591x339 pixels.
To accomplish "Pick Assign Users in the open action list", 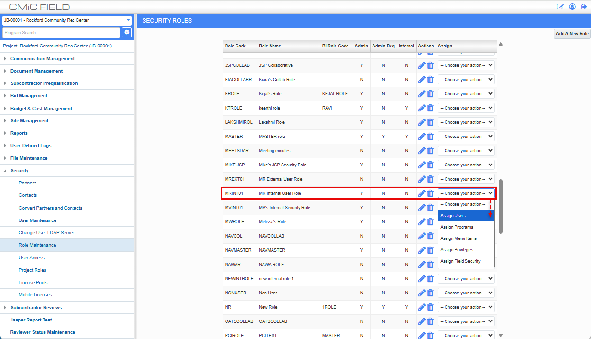I will [x=453, y=216].
